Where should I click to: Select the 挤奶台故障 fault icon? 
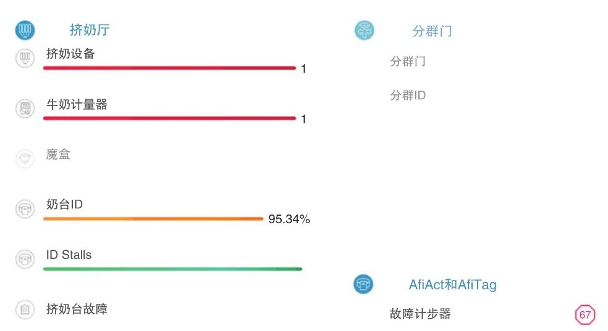pos(25,309)
